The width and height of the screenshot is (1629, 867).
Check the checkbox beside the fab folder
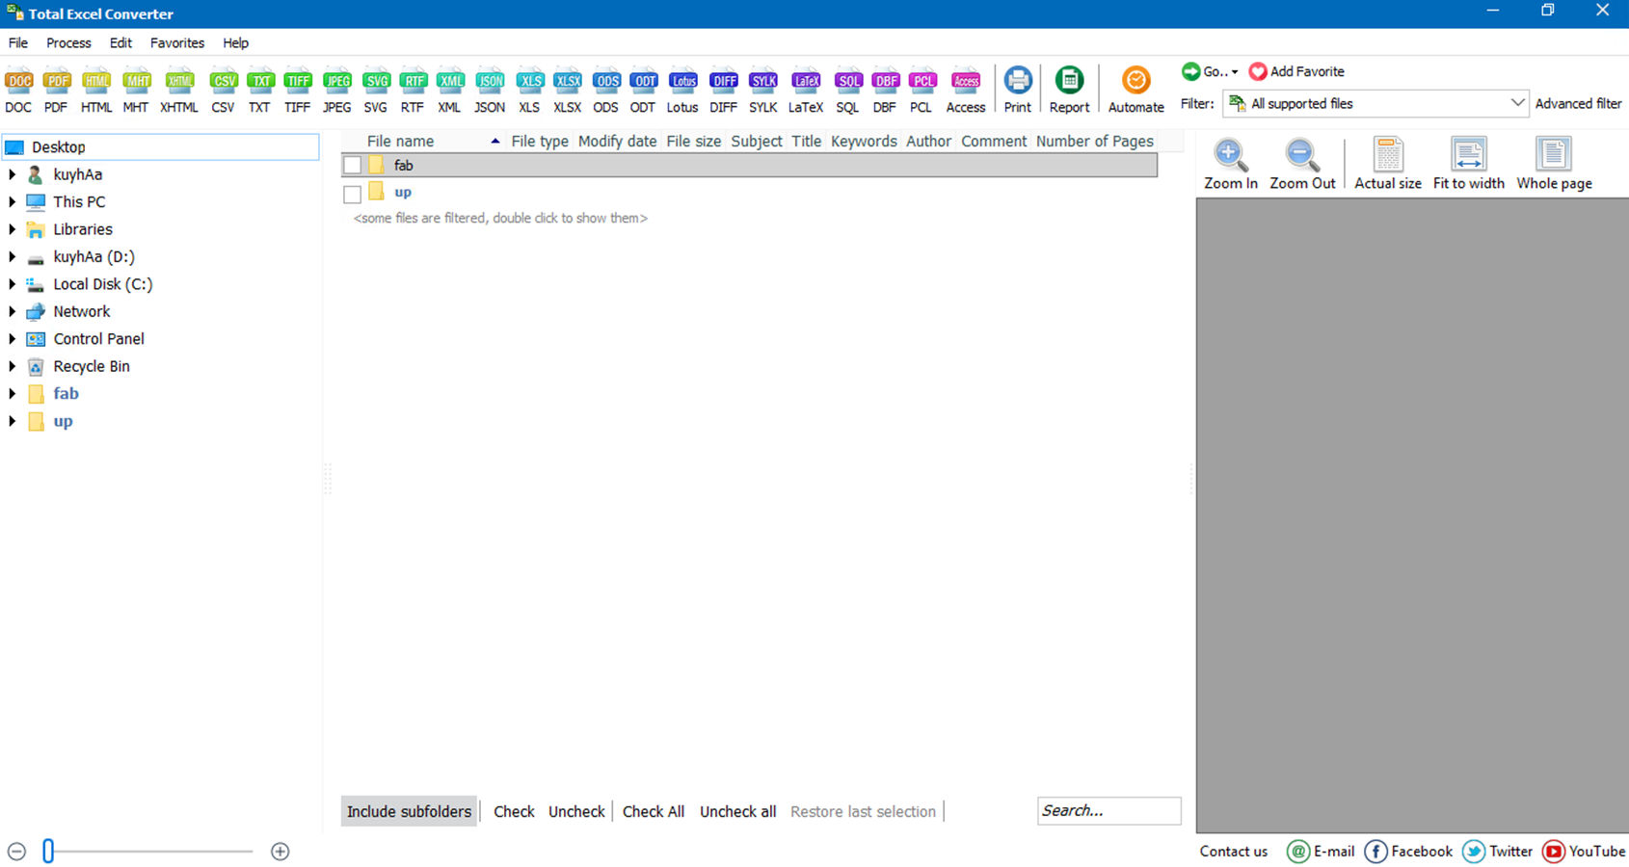pos(351,165)
